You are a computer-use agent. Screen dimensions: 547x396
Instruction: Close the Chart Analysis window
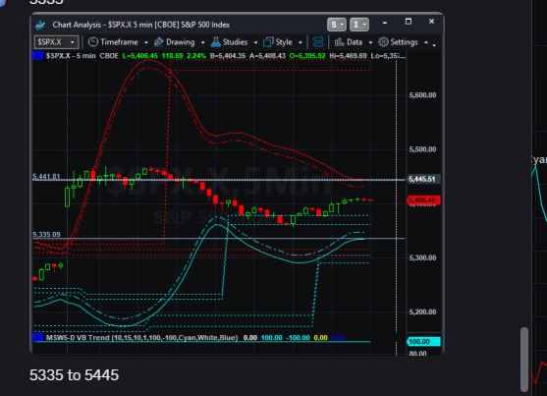click(431, 22)
